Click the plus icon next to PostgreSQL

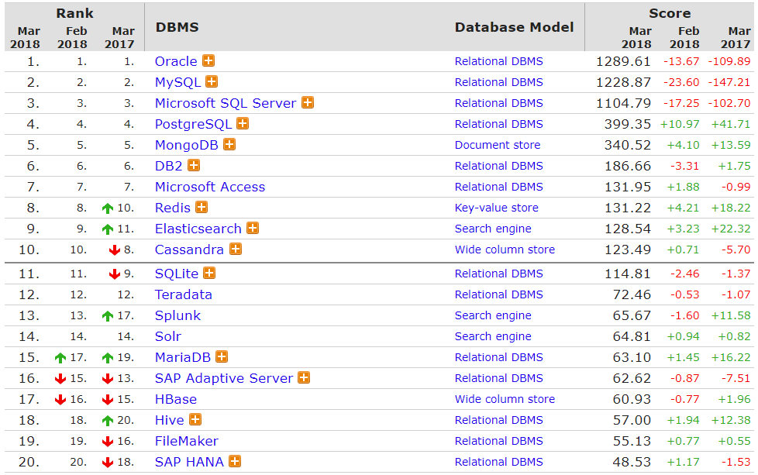click(x=243, y=124)
